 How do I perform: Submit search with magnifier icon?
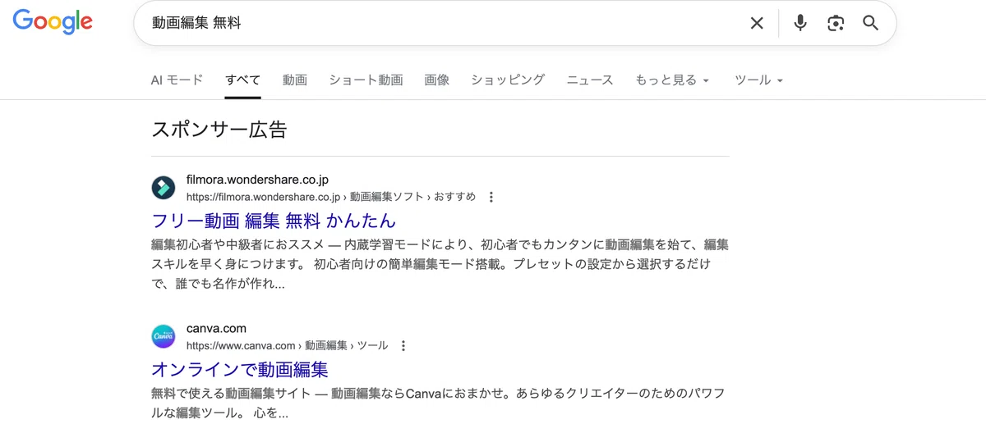(871, 23)
